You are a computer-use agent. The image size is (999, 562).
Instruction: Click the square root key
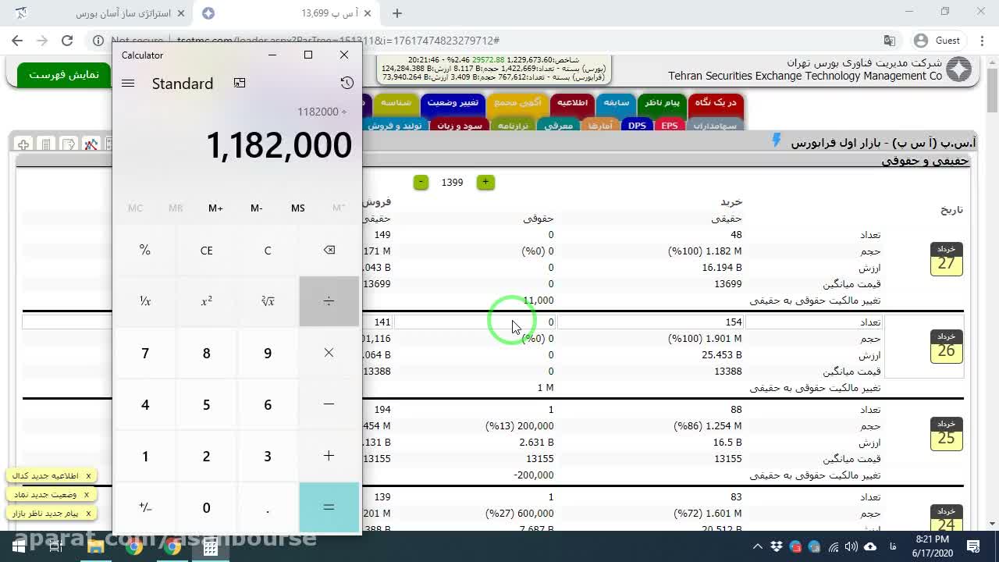(268, 301)
